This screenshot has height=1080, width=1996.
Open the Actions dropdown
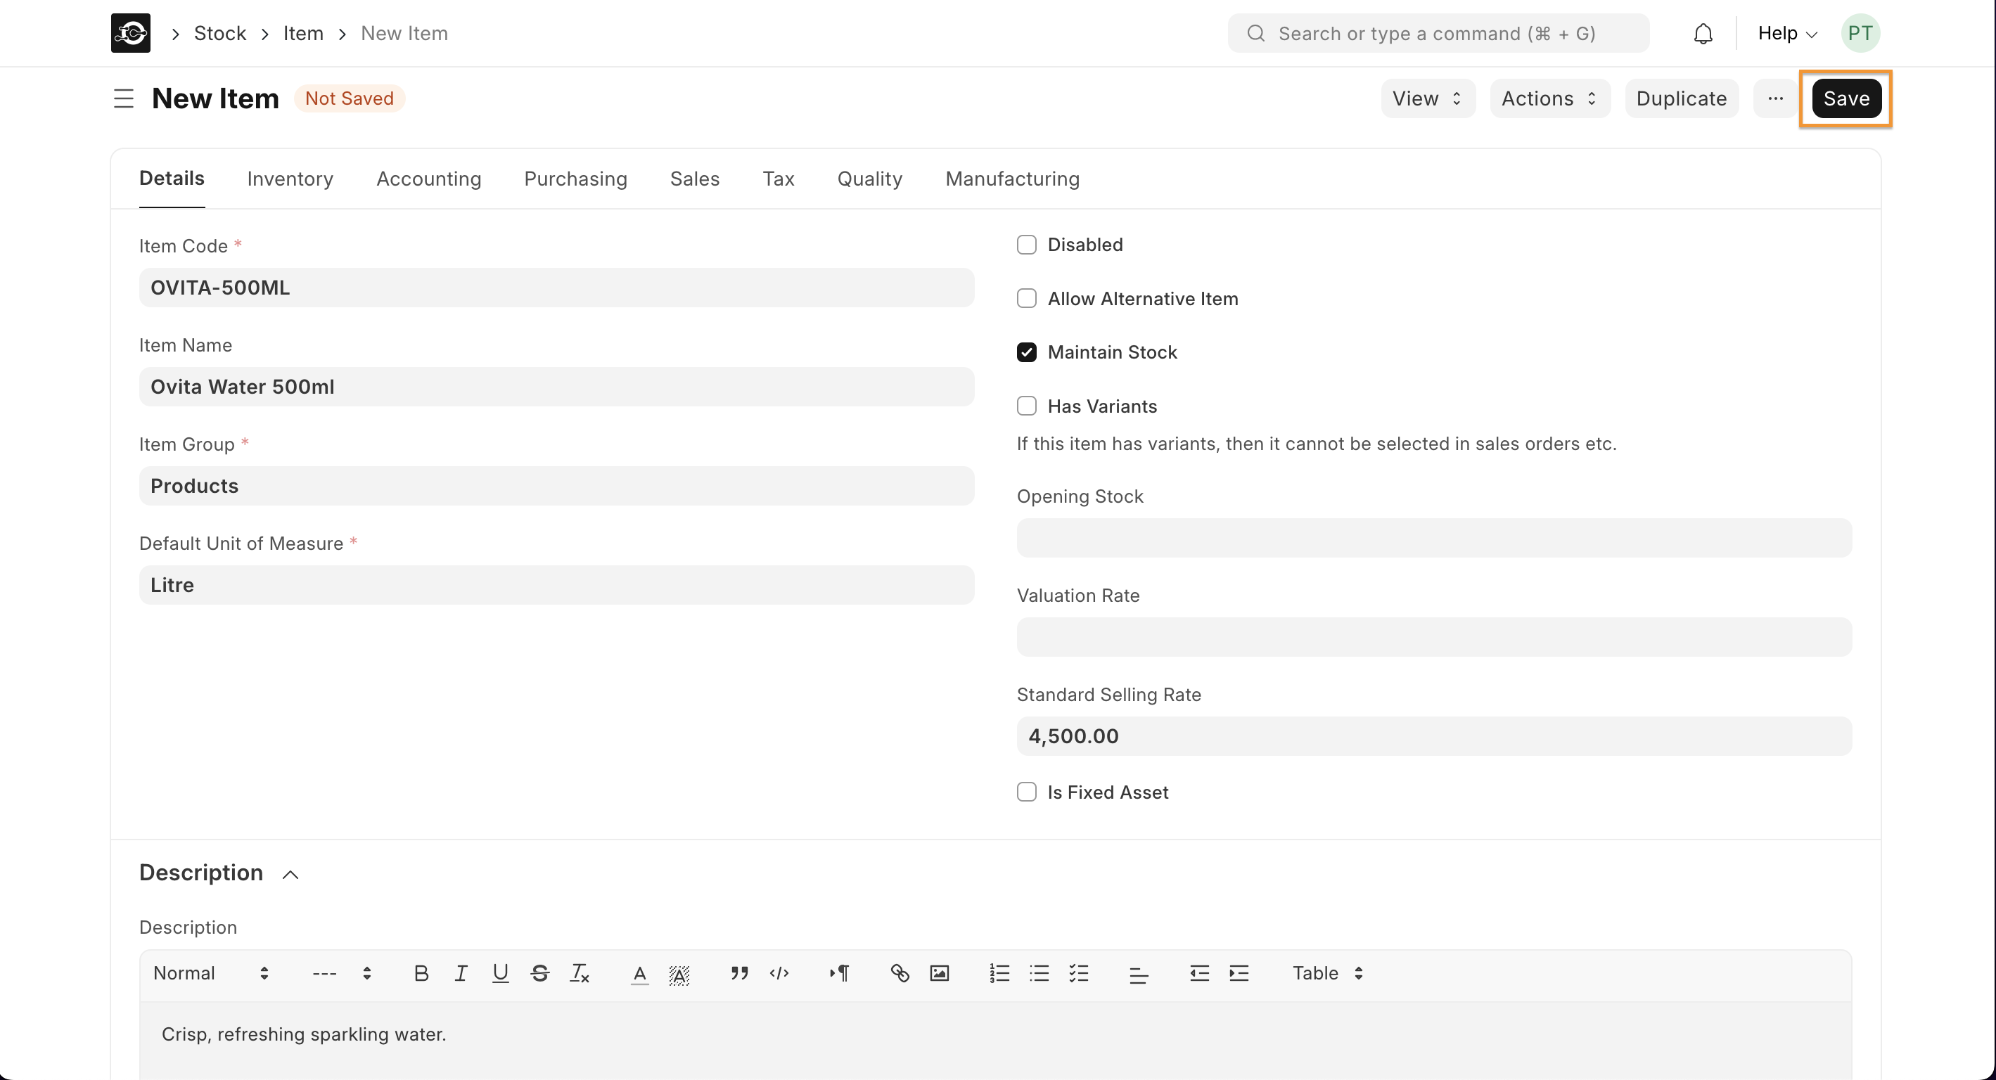tap(1548, 98)
